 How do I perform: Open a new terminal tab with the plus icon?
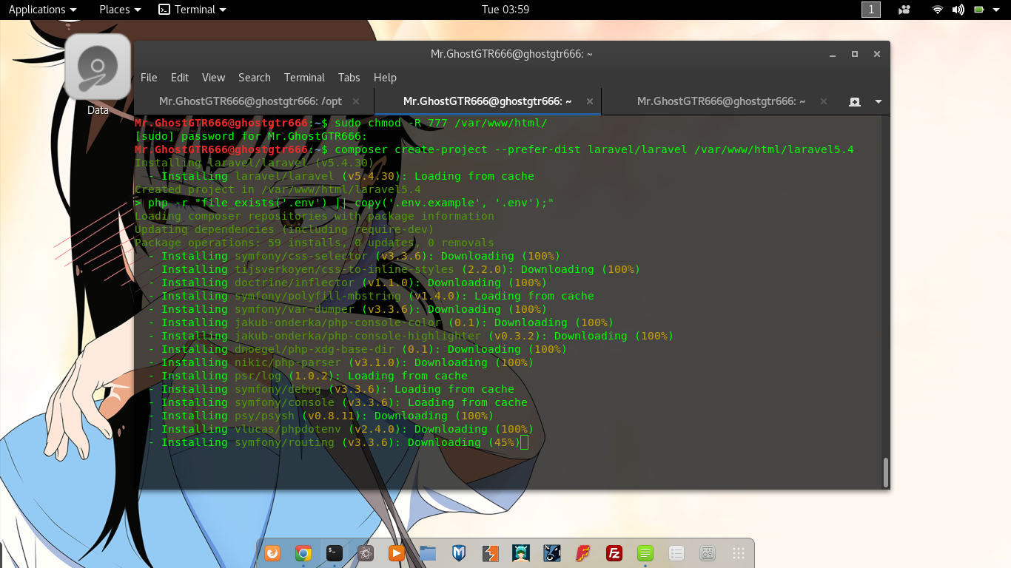point(855,101)
